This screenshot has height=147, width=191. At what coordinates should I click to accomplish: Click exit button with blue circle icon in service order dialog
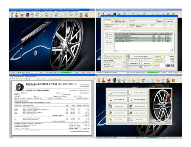[x=146, y=67]
